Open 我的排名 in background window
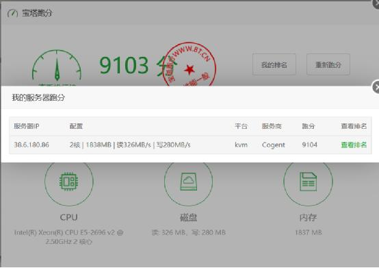 coord(274,64)
